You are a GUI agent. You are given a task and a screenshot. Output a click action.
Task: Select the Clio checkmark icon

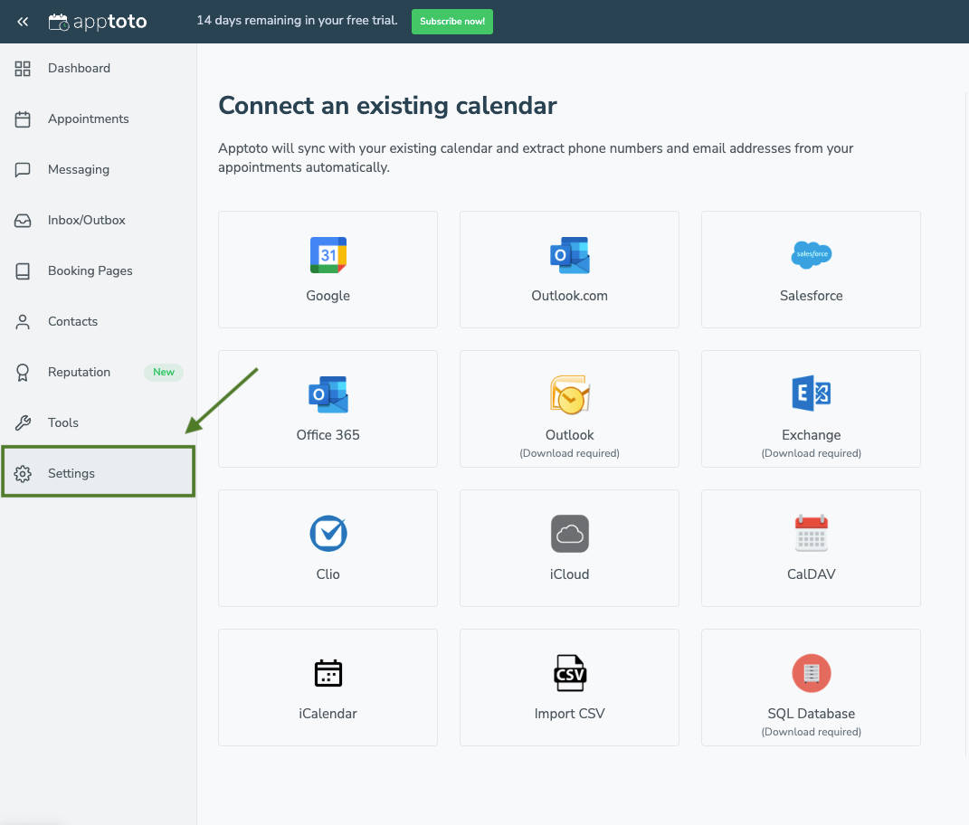pyautogui.click(x=328, y=534)
